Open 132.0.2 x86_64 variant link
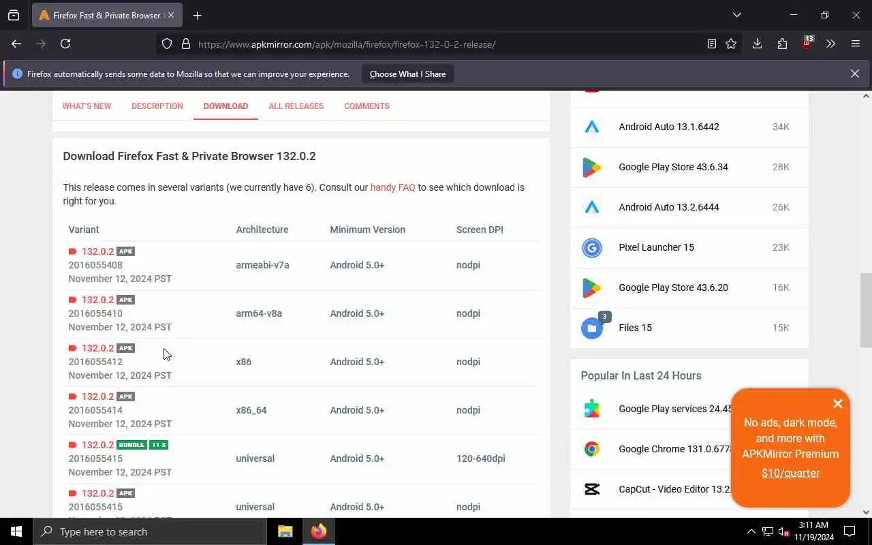 [x=97, y=396]
